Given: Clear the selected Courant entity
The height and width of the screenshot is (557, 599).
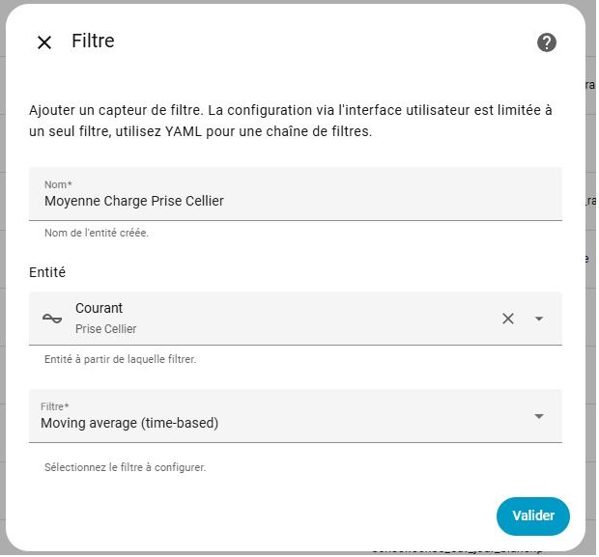Looking at the screenshot, I should point(508,319).
